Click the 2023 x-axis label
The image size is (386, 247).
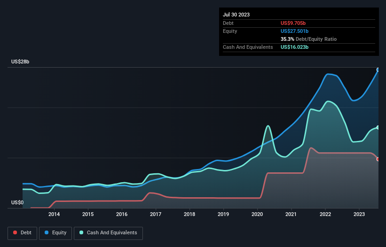[359, 214]
